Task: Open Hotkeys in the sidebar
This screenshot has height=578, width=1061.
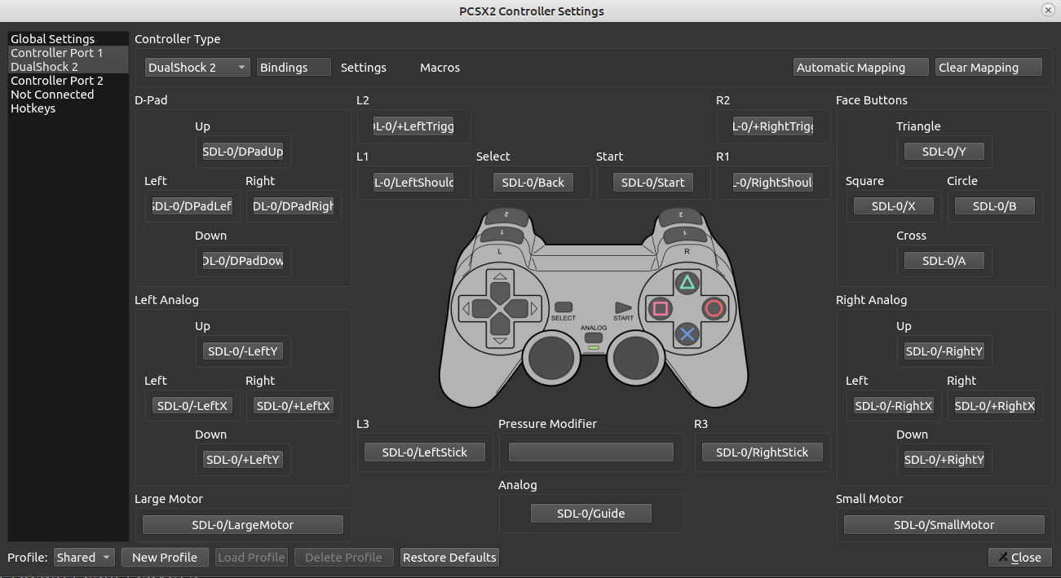Action: tap(69, 108)
